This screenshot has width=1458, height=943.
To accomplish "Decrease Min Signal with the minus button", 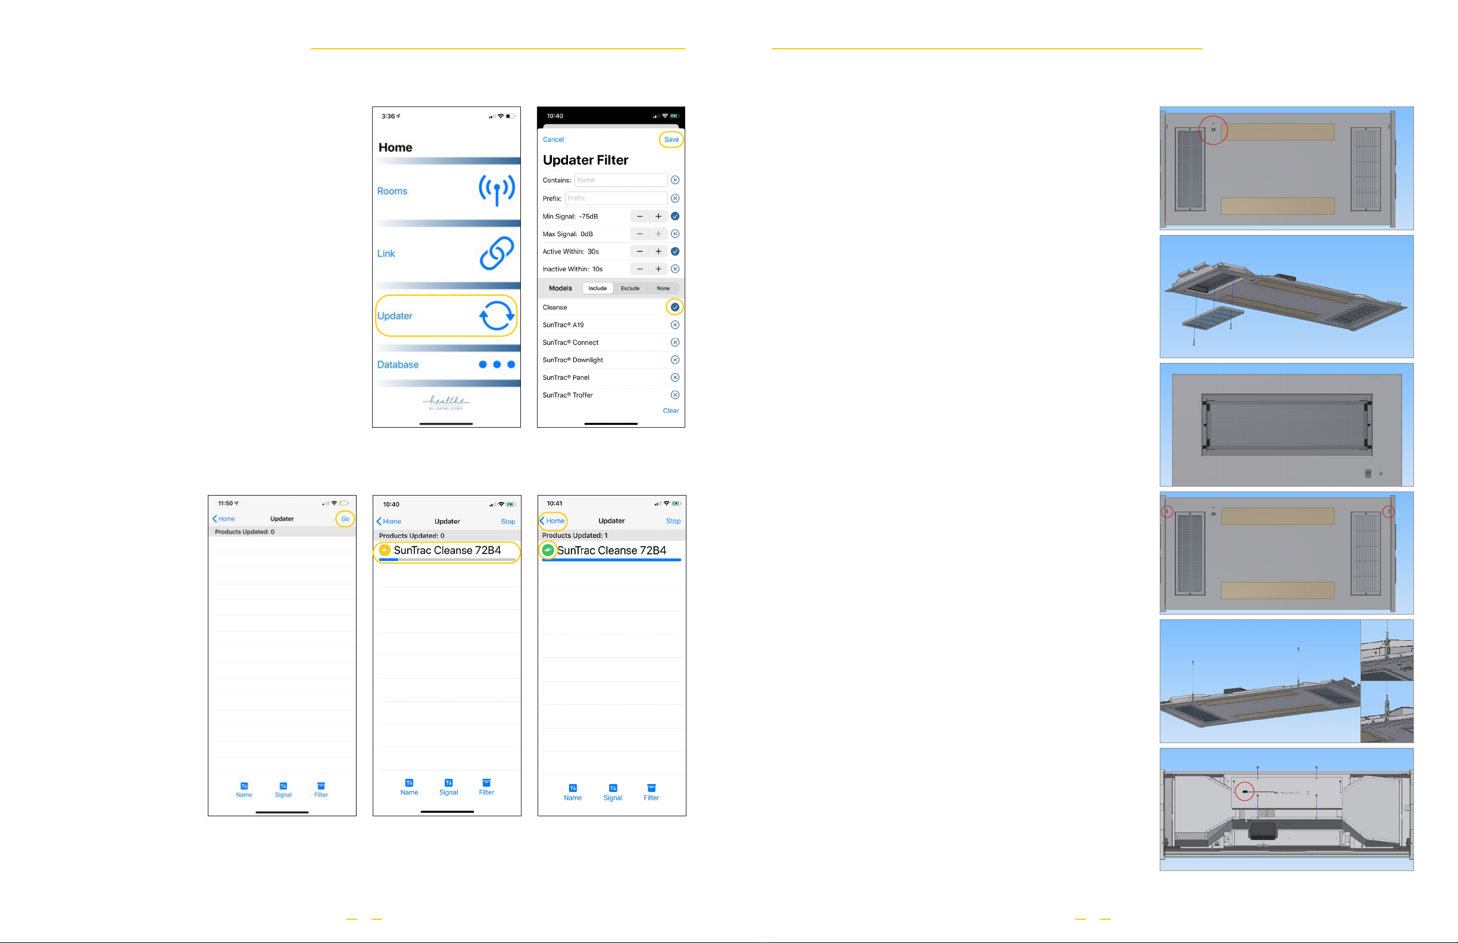I will pyautogui.click(x=639, y=216).
